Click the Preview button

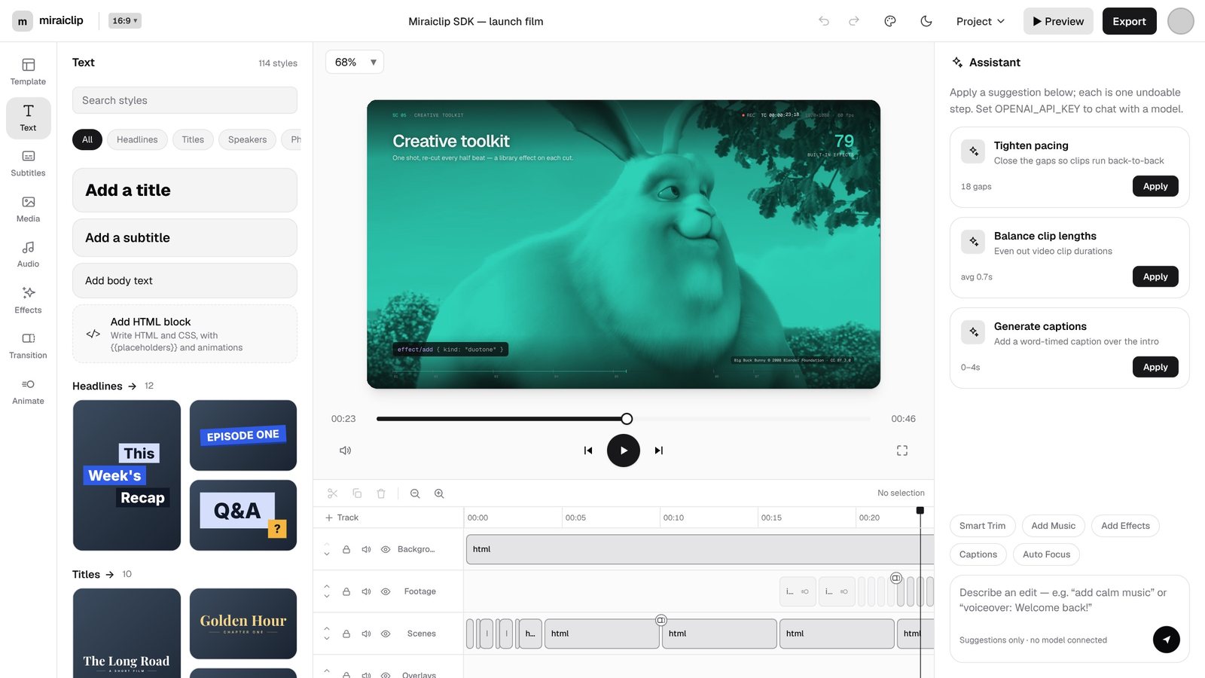pos(1058,21)
